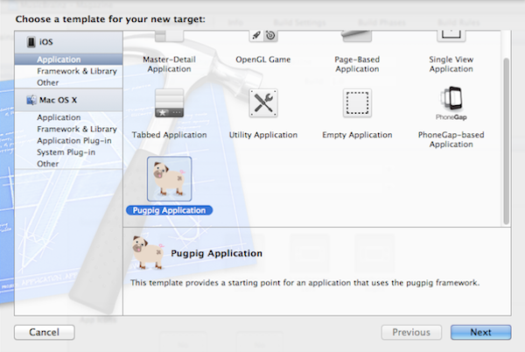Select Application under iOS
525x352 pixels.
click(x=68, y=60)
